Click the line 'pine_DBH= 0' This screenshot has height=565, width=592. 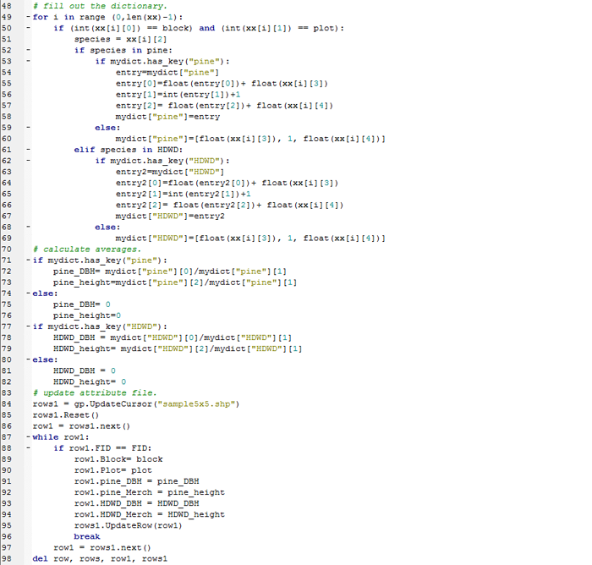82,304
